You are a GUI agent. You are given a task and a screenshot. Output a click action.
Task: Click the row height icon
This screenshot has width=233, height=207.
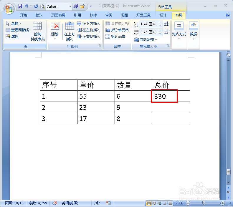(136, 24)
